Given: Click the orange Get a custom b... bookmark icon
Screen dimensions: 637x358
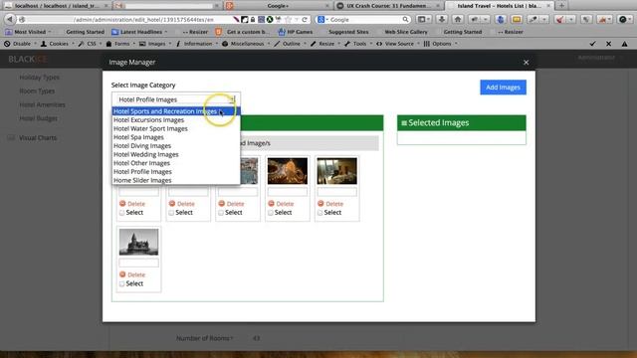Looking at the screenshot, I should point(219,32).
